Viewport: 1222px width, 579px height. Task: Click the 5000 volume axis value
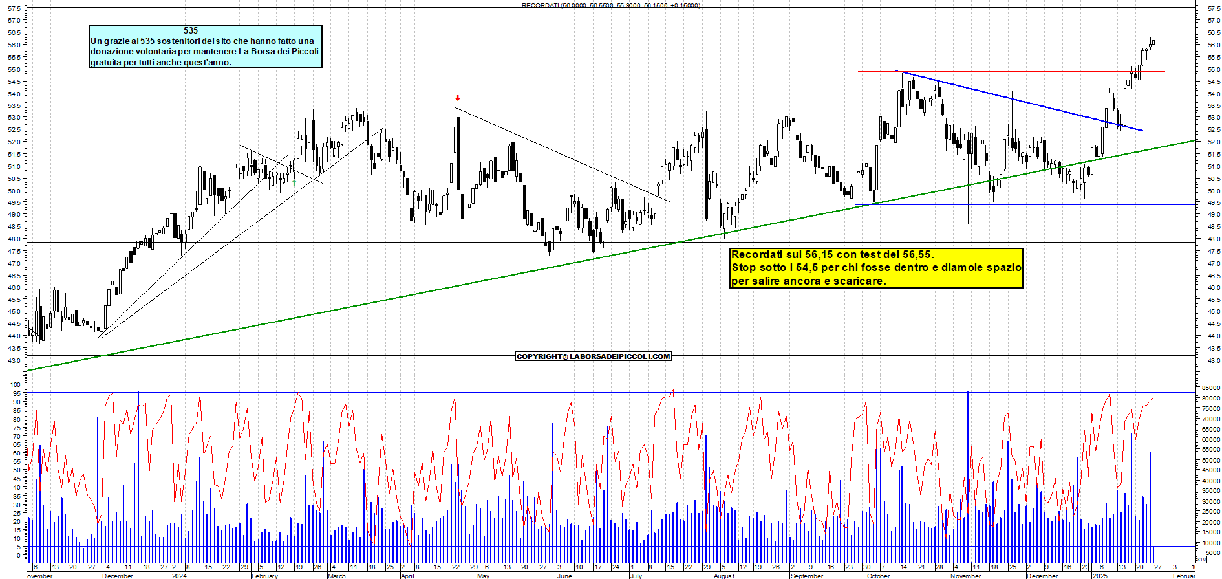click(x=1213, y=553)
